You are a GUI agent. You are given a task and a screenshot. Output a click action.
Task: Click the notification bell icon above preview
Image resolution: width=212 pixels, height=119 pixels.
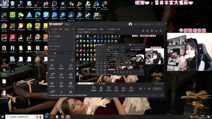(x=156, y=31)
